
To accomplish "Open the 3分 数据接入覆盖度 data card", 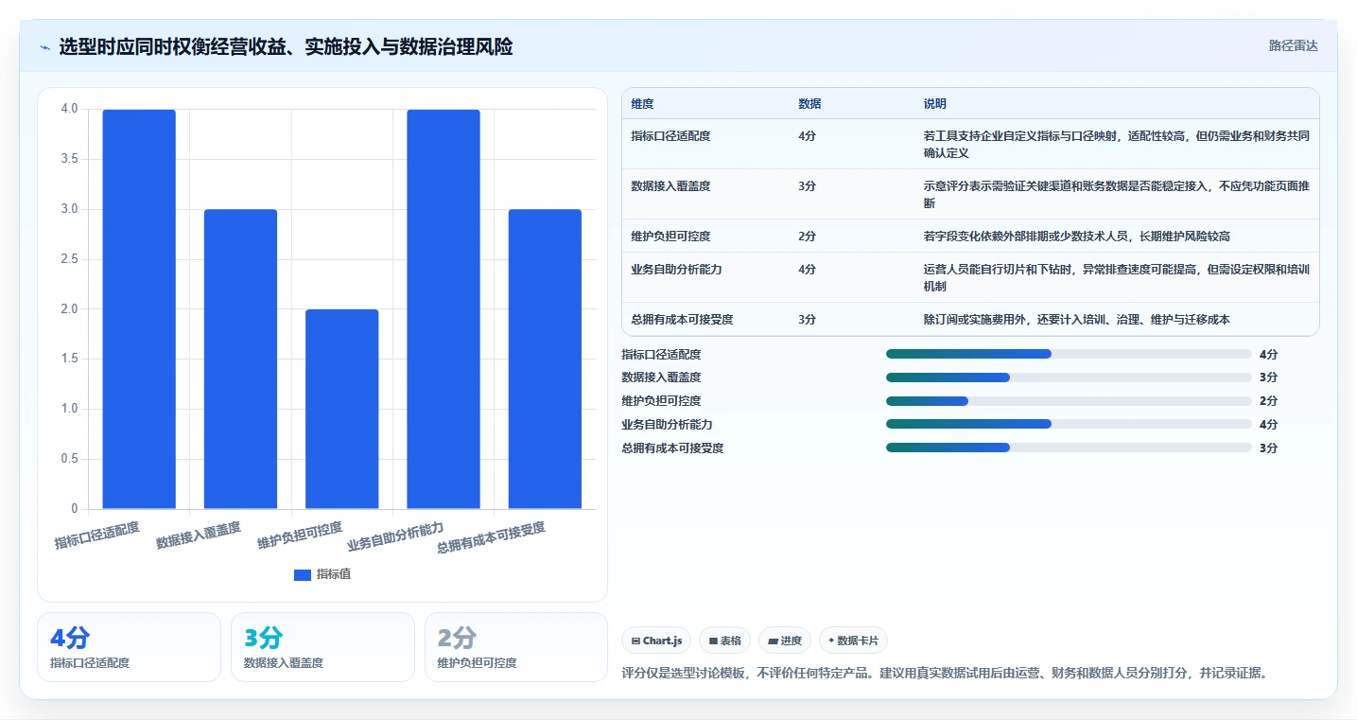I will (322, 647).
